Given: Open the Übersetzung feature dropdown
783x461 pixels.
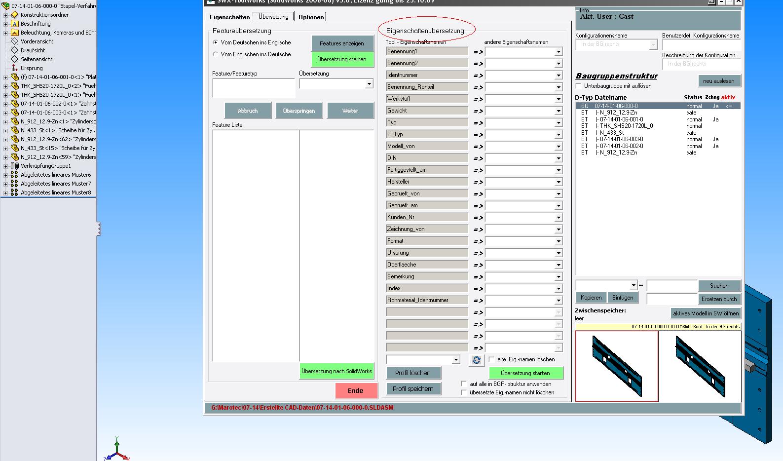Looking at the screenshot, I should pyautogui.click(x=369, y=84).
